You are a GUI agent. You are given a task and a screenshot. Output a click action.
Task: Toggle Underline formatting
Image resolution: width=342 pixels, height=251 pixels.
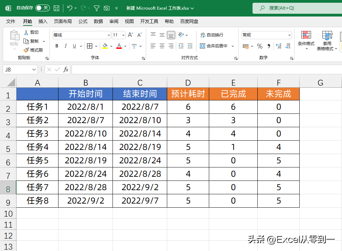point(74,46)
